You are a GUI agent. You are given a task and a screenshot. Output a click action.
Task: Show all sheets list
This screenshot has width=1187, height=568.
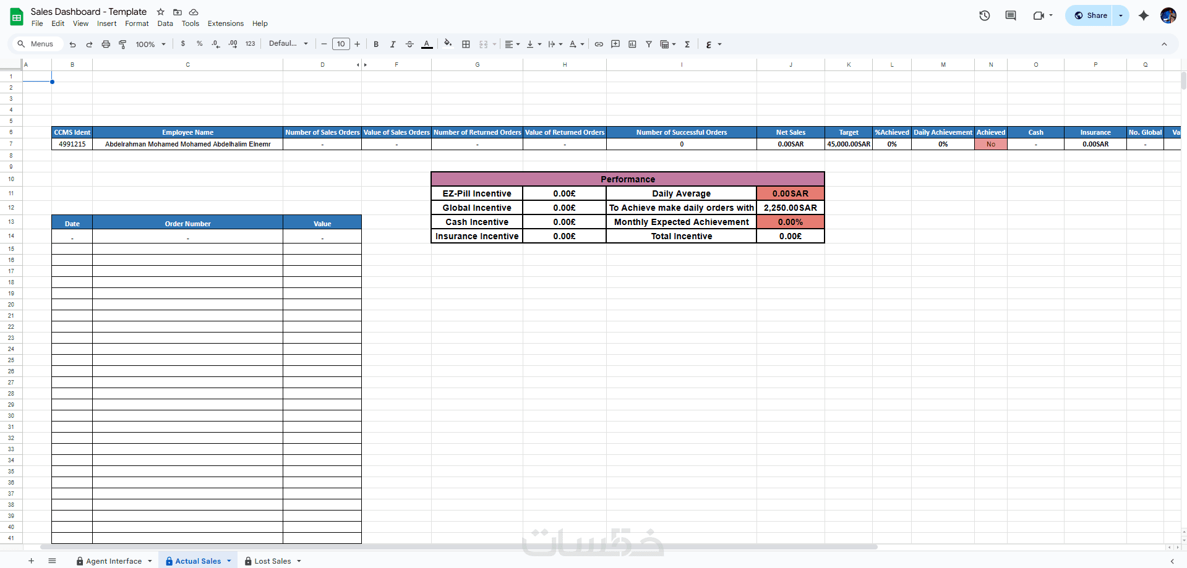(52, 561)
